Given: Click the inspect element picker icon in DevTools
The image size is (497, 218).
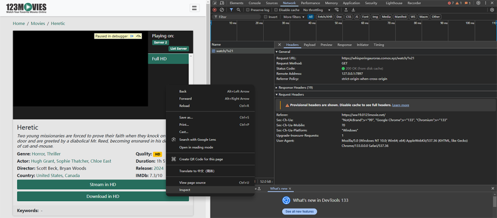Looking at the screenshot, I should pyautogui.click(x=215, y=3).
